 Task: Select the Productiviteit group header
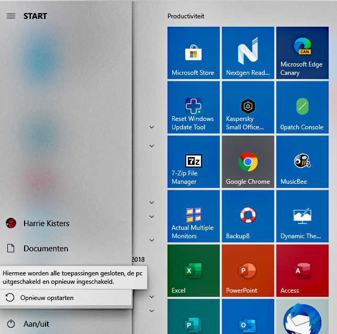pos(186,16)
